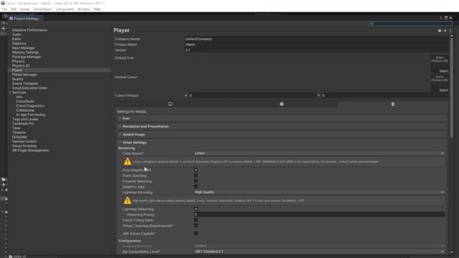
Task: Enable Static Batching checkbox
Action: (196, 176)
